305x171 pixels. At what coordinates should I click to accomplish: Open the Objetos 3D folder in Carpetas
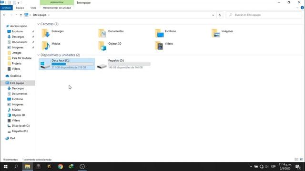click(110, 46)
